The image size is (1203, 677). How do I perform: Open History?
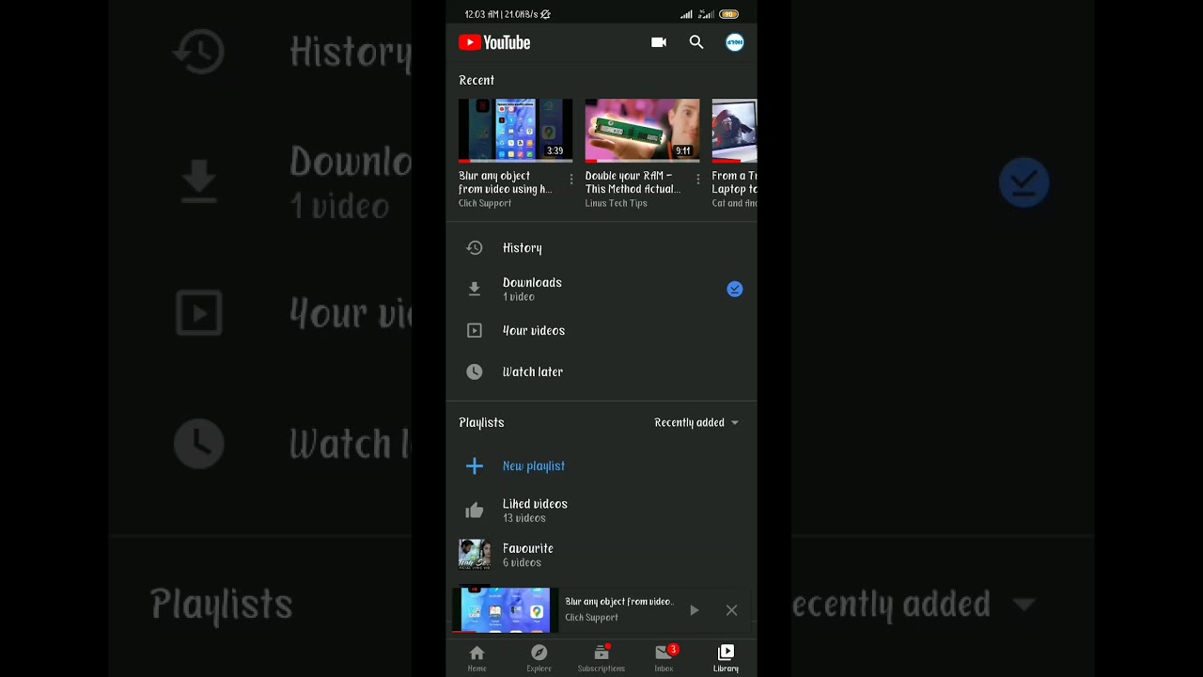coord(601,248)
